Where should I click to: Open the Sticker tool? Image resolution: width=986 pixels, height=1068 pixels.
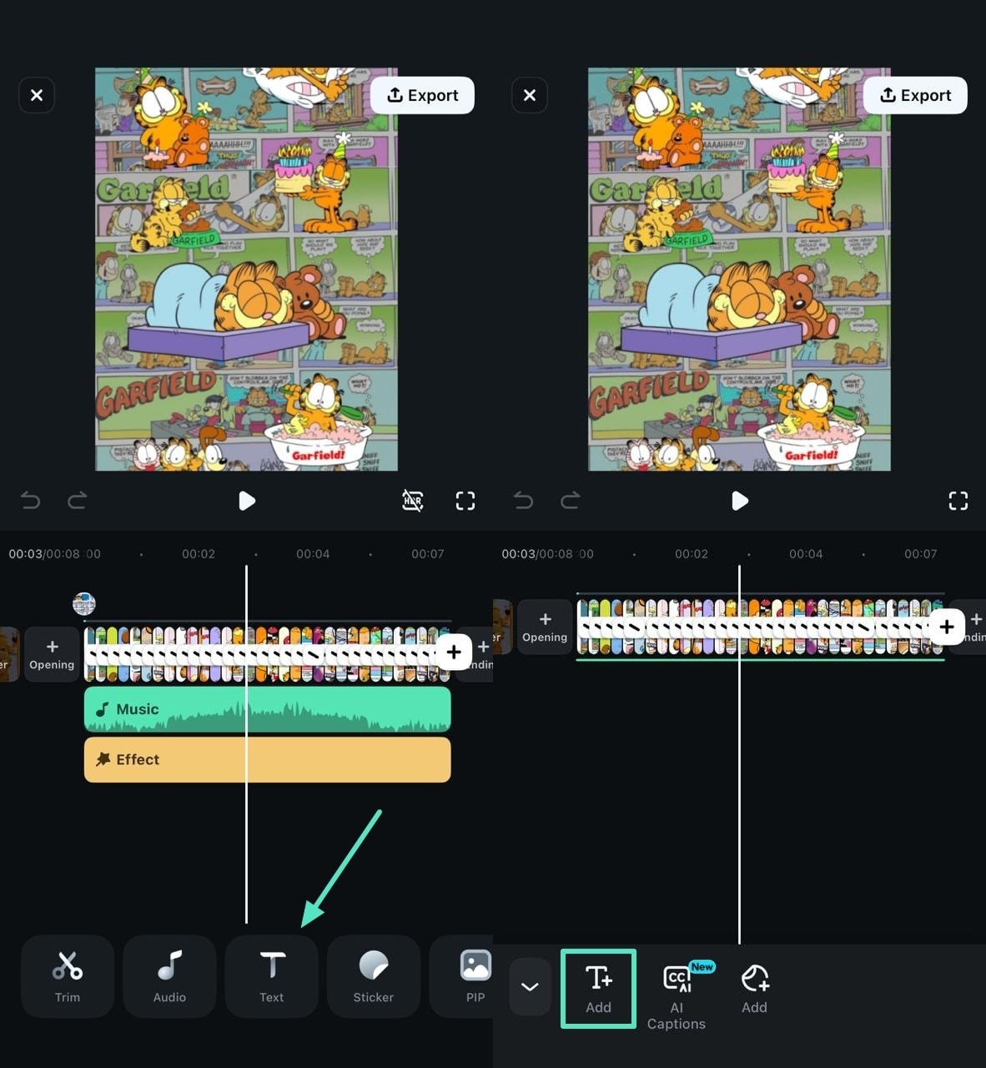point(374,976)
